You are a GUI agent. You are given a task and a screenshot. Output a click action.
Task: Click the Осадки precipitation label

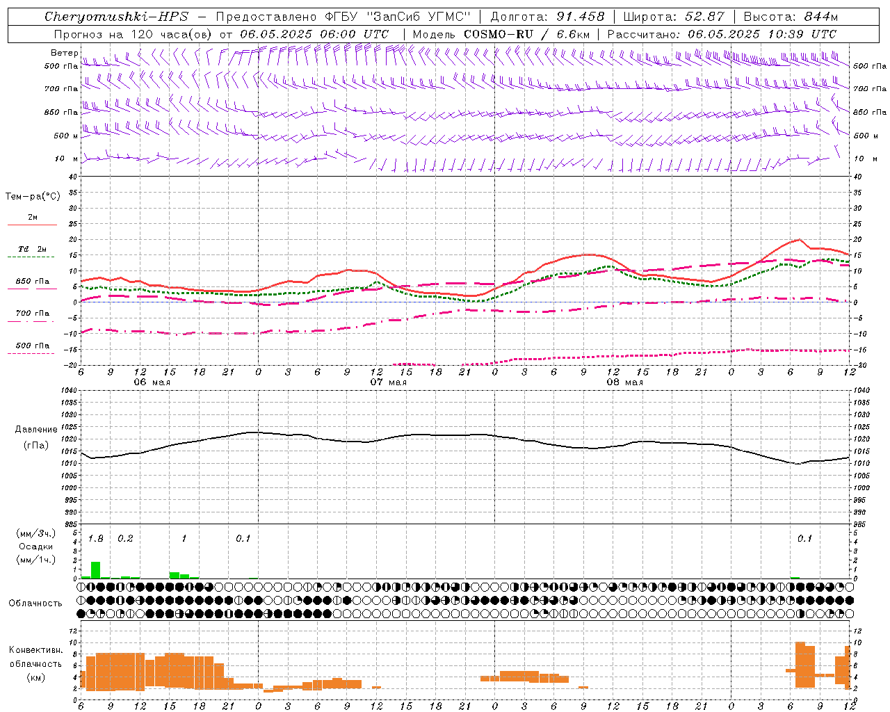click(35, 547)
